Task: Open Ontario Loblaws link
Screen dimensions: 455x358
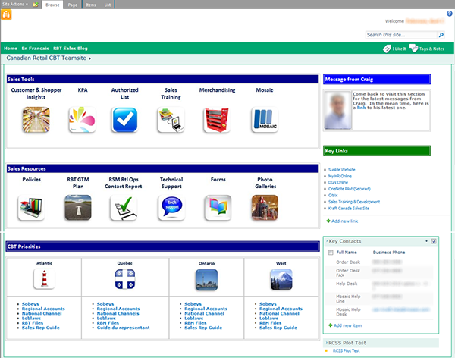Action: (x=194, y=319)
